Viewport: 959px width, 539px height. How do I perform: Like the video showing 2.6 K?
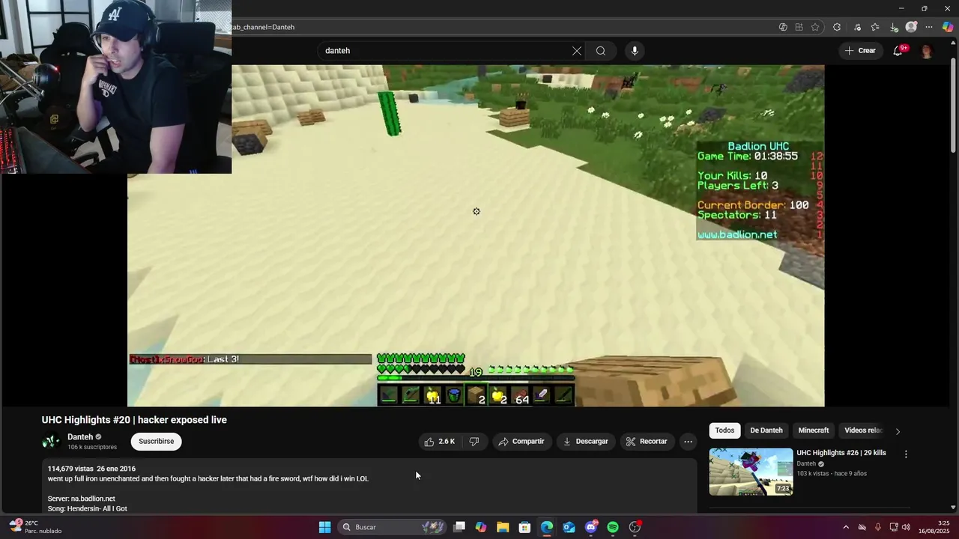(440, 442)
